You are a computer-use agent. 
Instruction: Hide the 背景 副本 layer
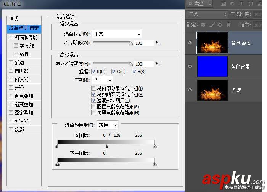tap(190, 43)
